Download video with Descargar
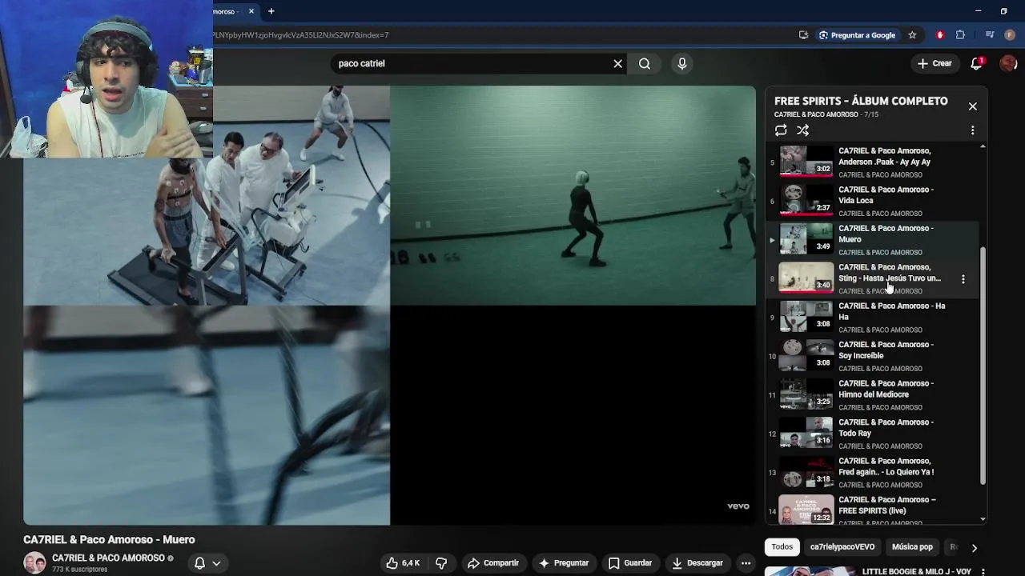 697,563
